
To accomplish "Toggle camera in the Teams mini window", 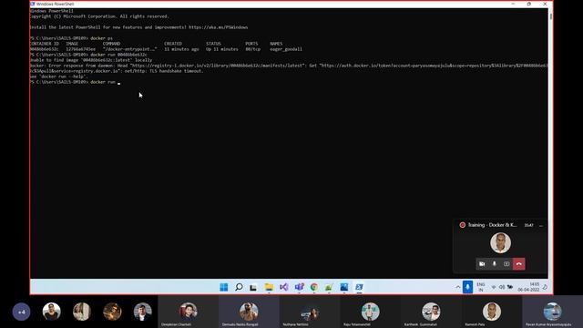I will (482, 263).
